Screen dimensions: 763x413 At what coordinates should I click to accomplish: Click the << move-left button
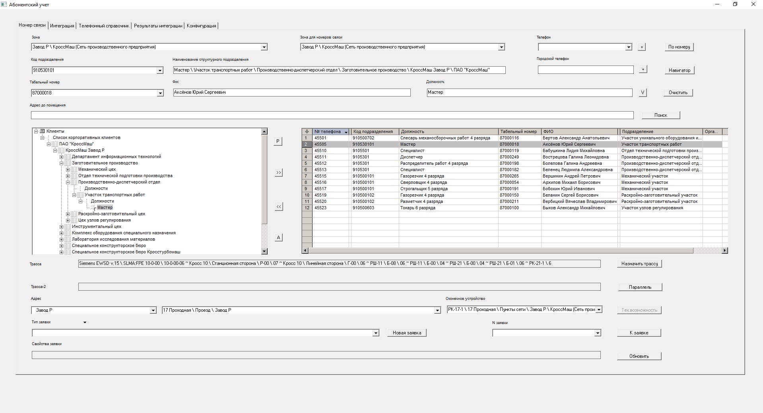click(x=279, y=207)
